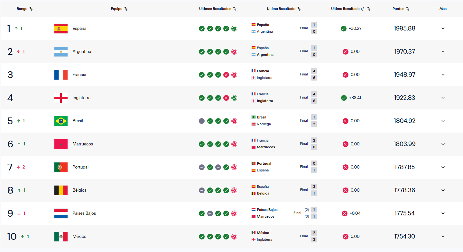This screenshot has height=252, width=463.
Task: Toggle sorting on the Equipo column header
Action: tap(119, 9)
